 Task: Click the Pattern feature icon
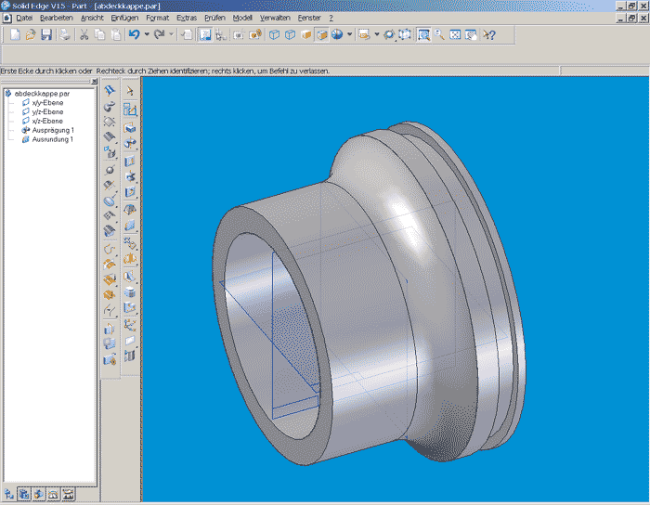pyautogui.click(x=130, y=243)
